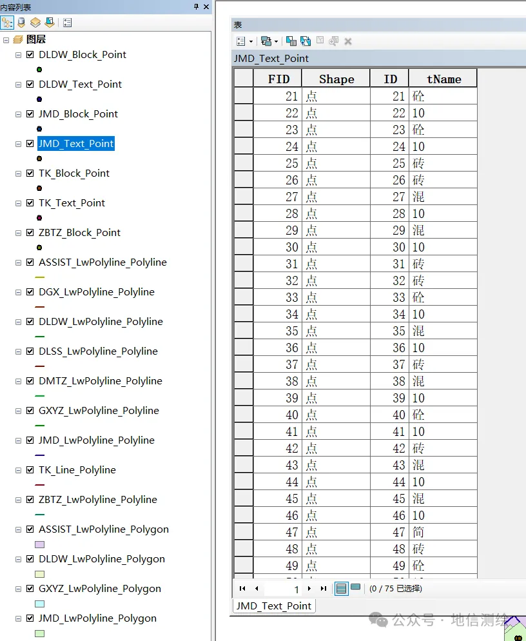Click TK_Text_Point point symbol
The height and width of the screenshot is (641, 526).
click(x=39, y=218)
